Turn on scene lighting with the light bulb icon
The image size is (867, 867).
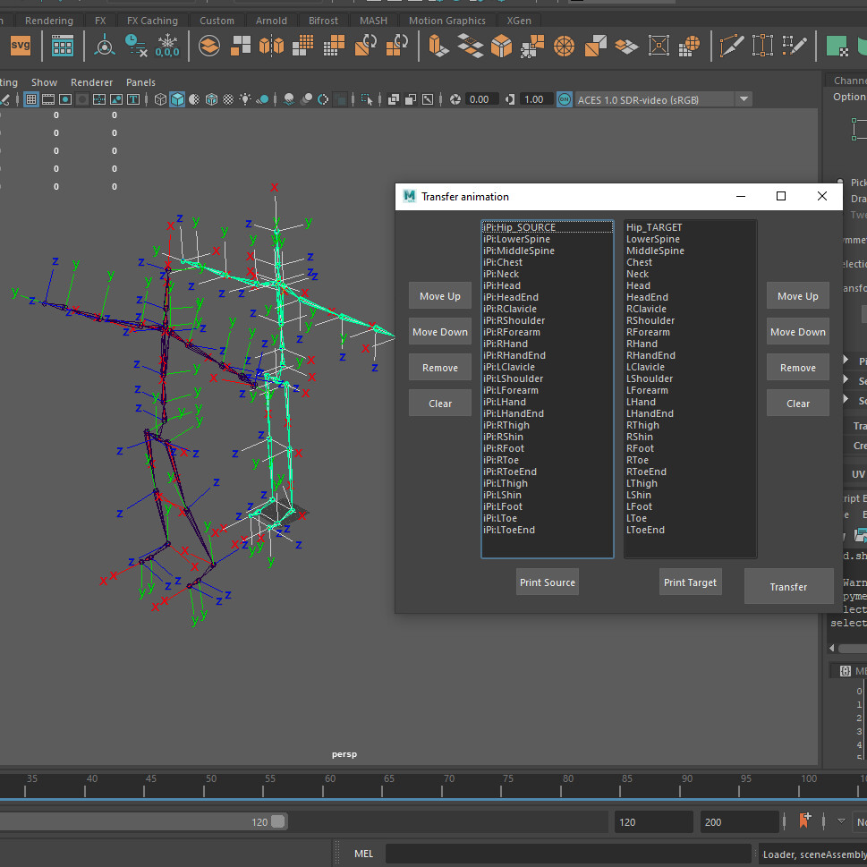(x=246, y=98)
